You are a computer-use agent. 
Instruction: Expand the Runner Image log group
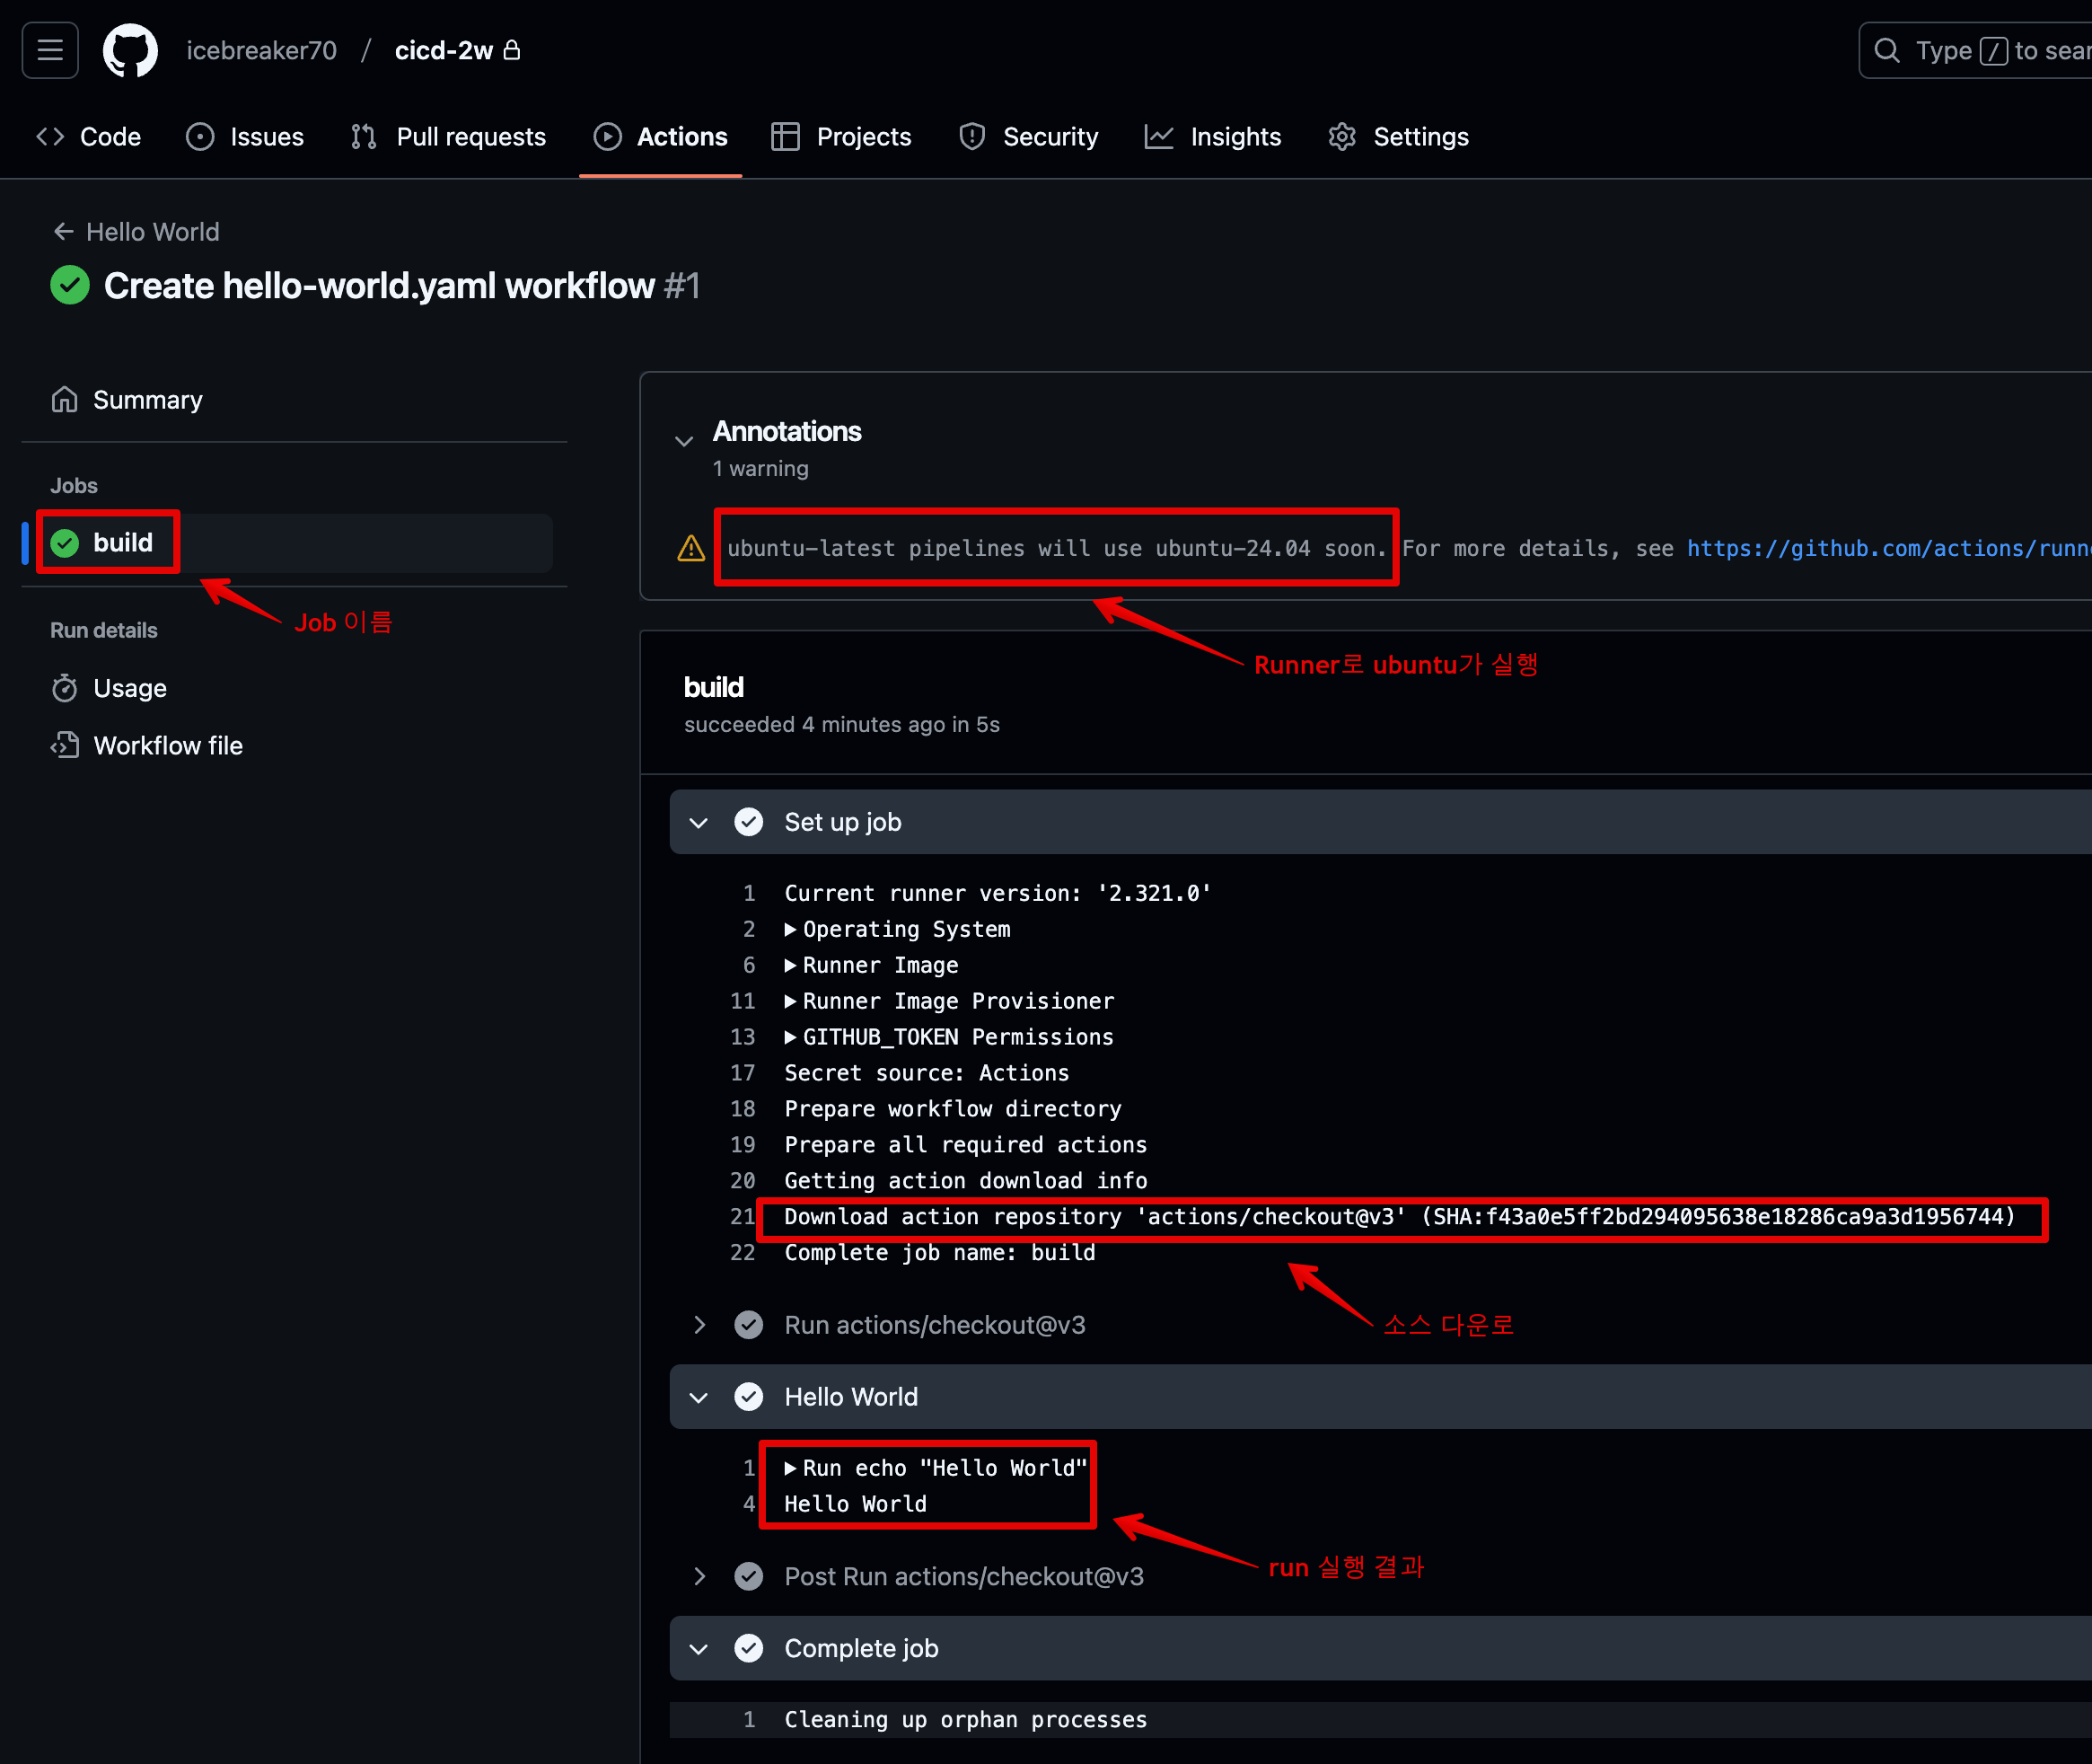point(791,966)
